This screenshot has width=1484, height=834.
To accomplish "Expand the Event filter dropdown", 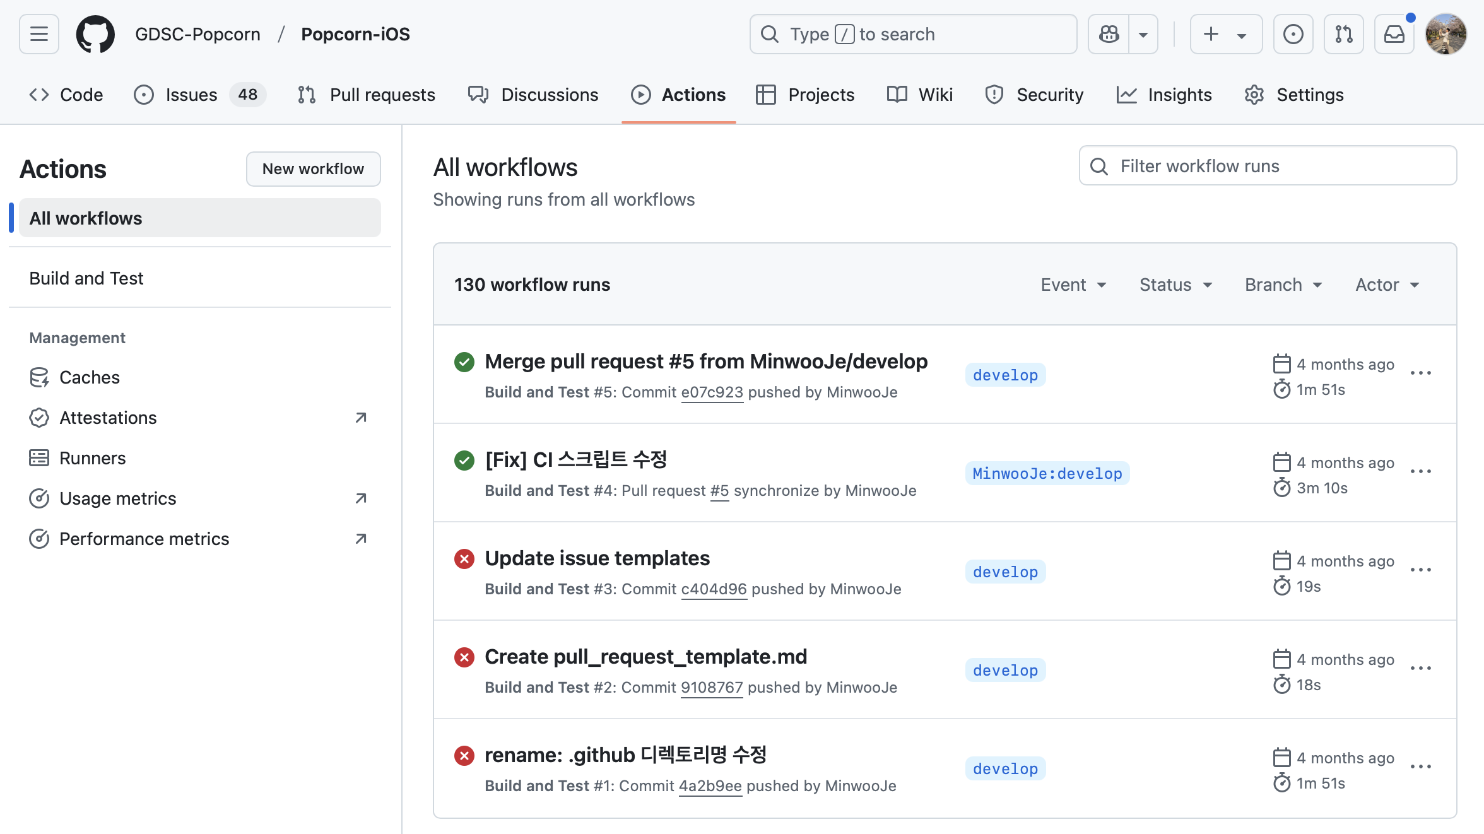I will [x=1073, y=285].
